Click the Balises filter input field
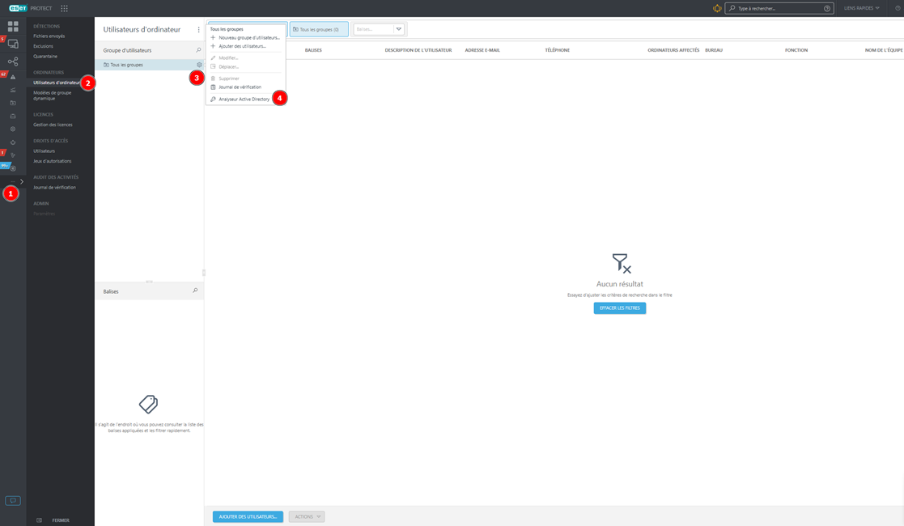Viewport: 904px width, 526px height. [x=373, y=29]
